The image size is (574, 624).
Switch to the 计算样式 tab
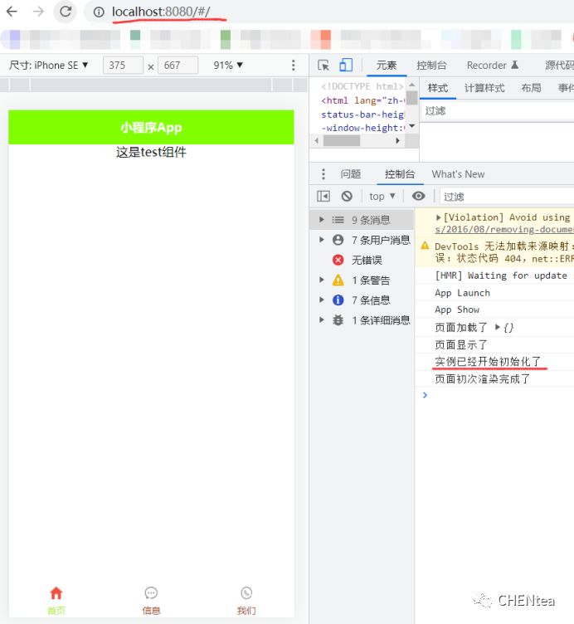pos(484,88)
